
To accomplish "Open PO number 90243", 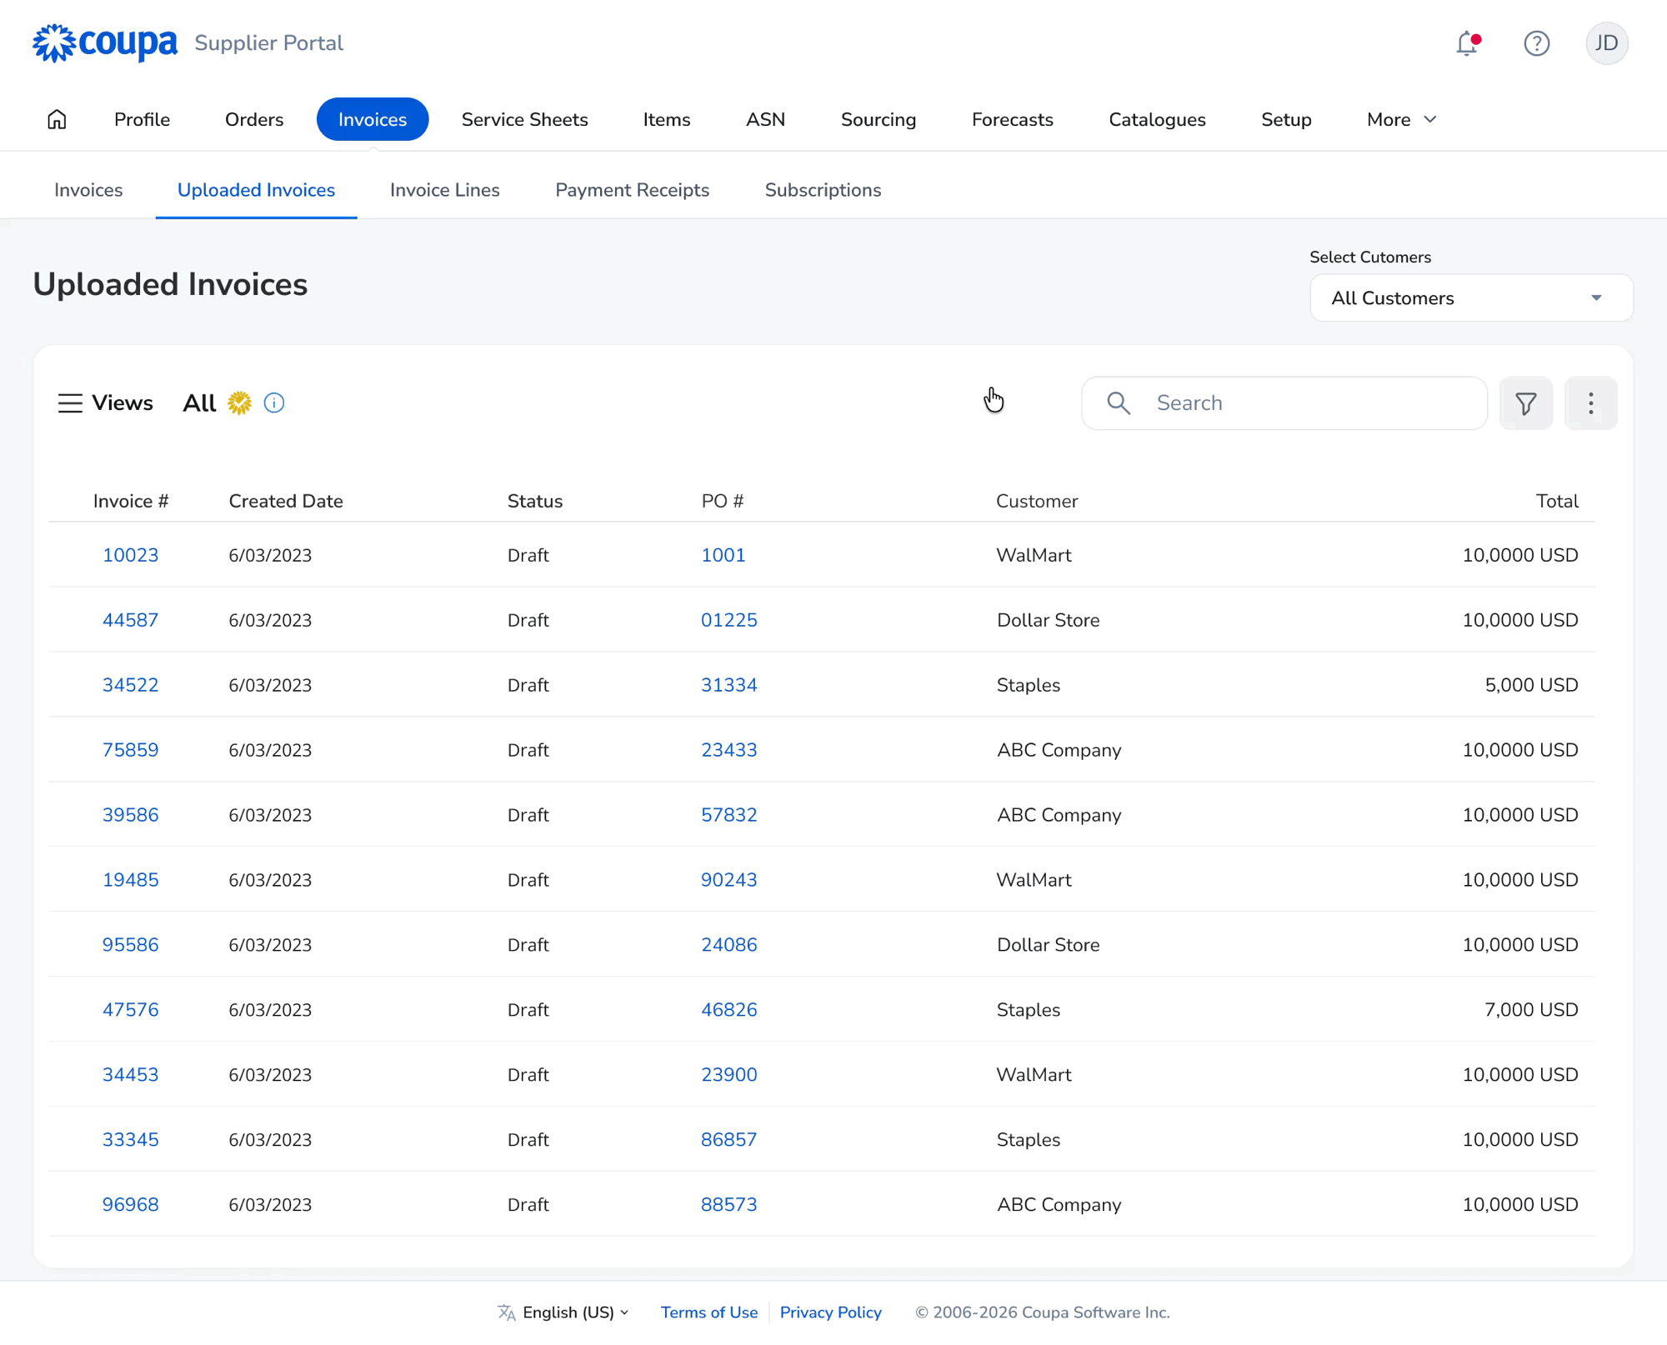I will [728, 880].
